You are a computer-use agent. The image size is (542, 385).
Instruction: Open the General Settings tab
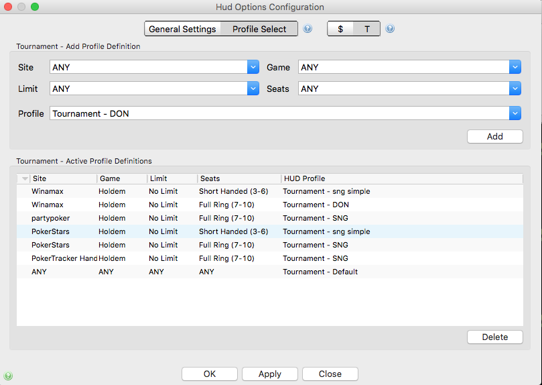(x=182, y=29)
